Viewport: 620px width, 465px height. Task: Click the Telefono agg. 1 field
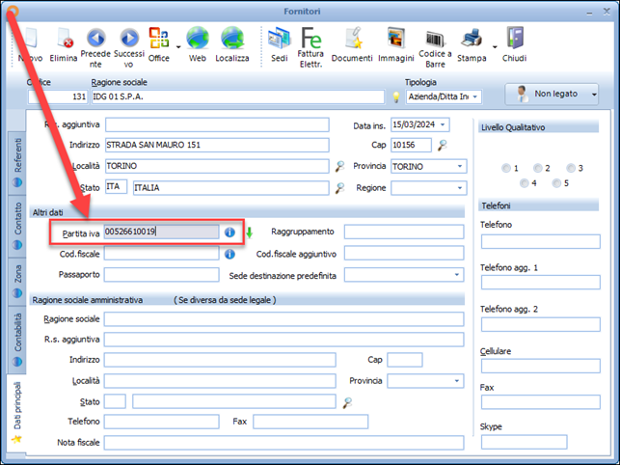541,283
